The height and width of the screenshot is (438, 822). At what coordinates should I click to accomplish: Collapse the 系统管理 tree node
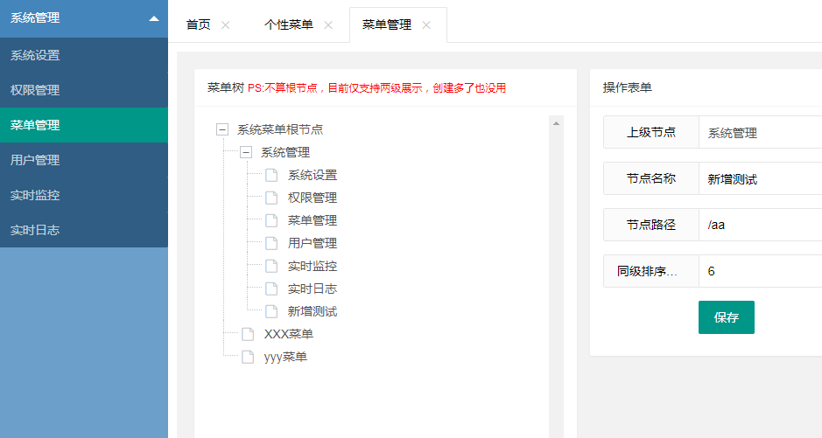click(246, 152)
